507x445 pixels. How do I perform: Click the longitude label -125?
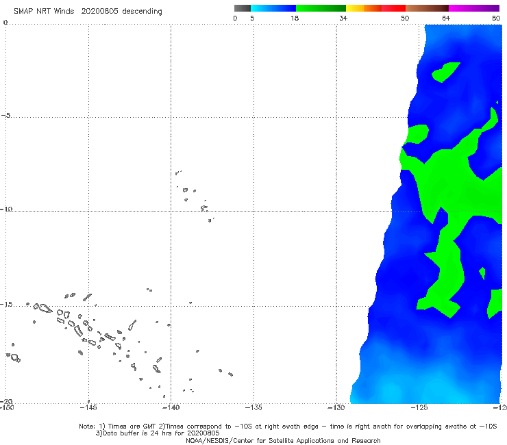419,408
